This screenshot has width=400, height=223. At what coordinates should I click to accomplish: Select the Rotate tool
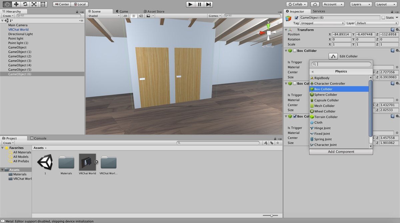point(25,4)
